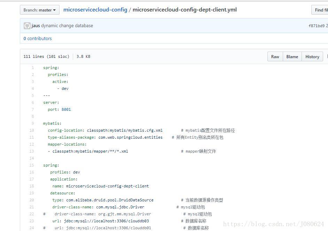
Task: Click the 'type-aliases-package' code line
Action: click(x=135, y=137)
